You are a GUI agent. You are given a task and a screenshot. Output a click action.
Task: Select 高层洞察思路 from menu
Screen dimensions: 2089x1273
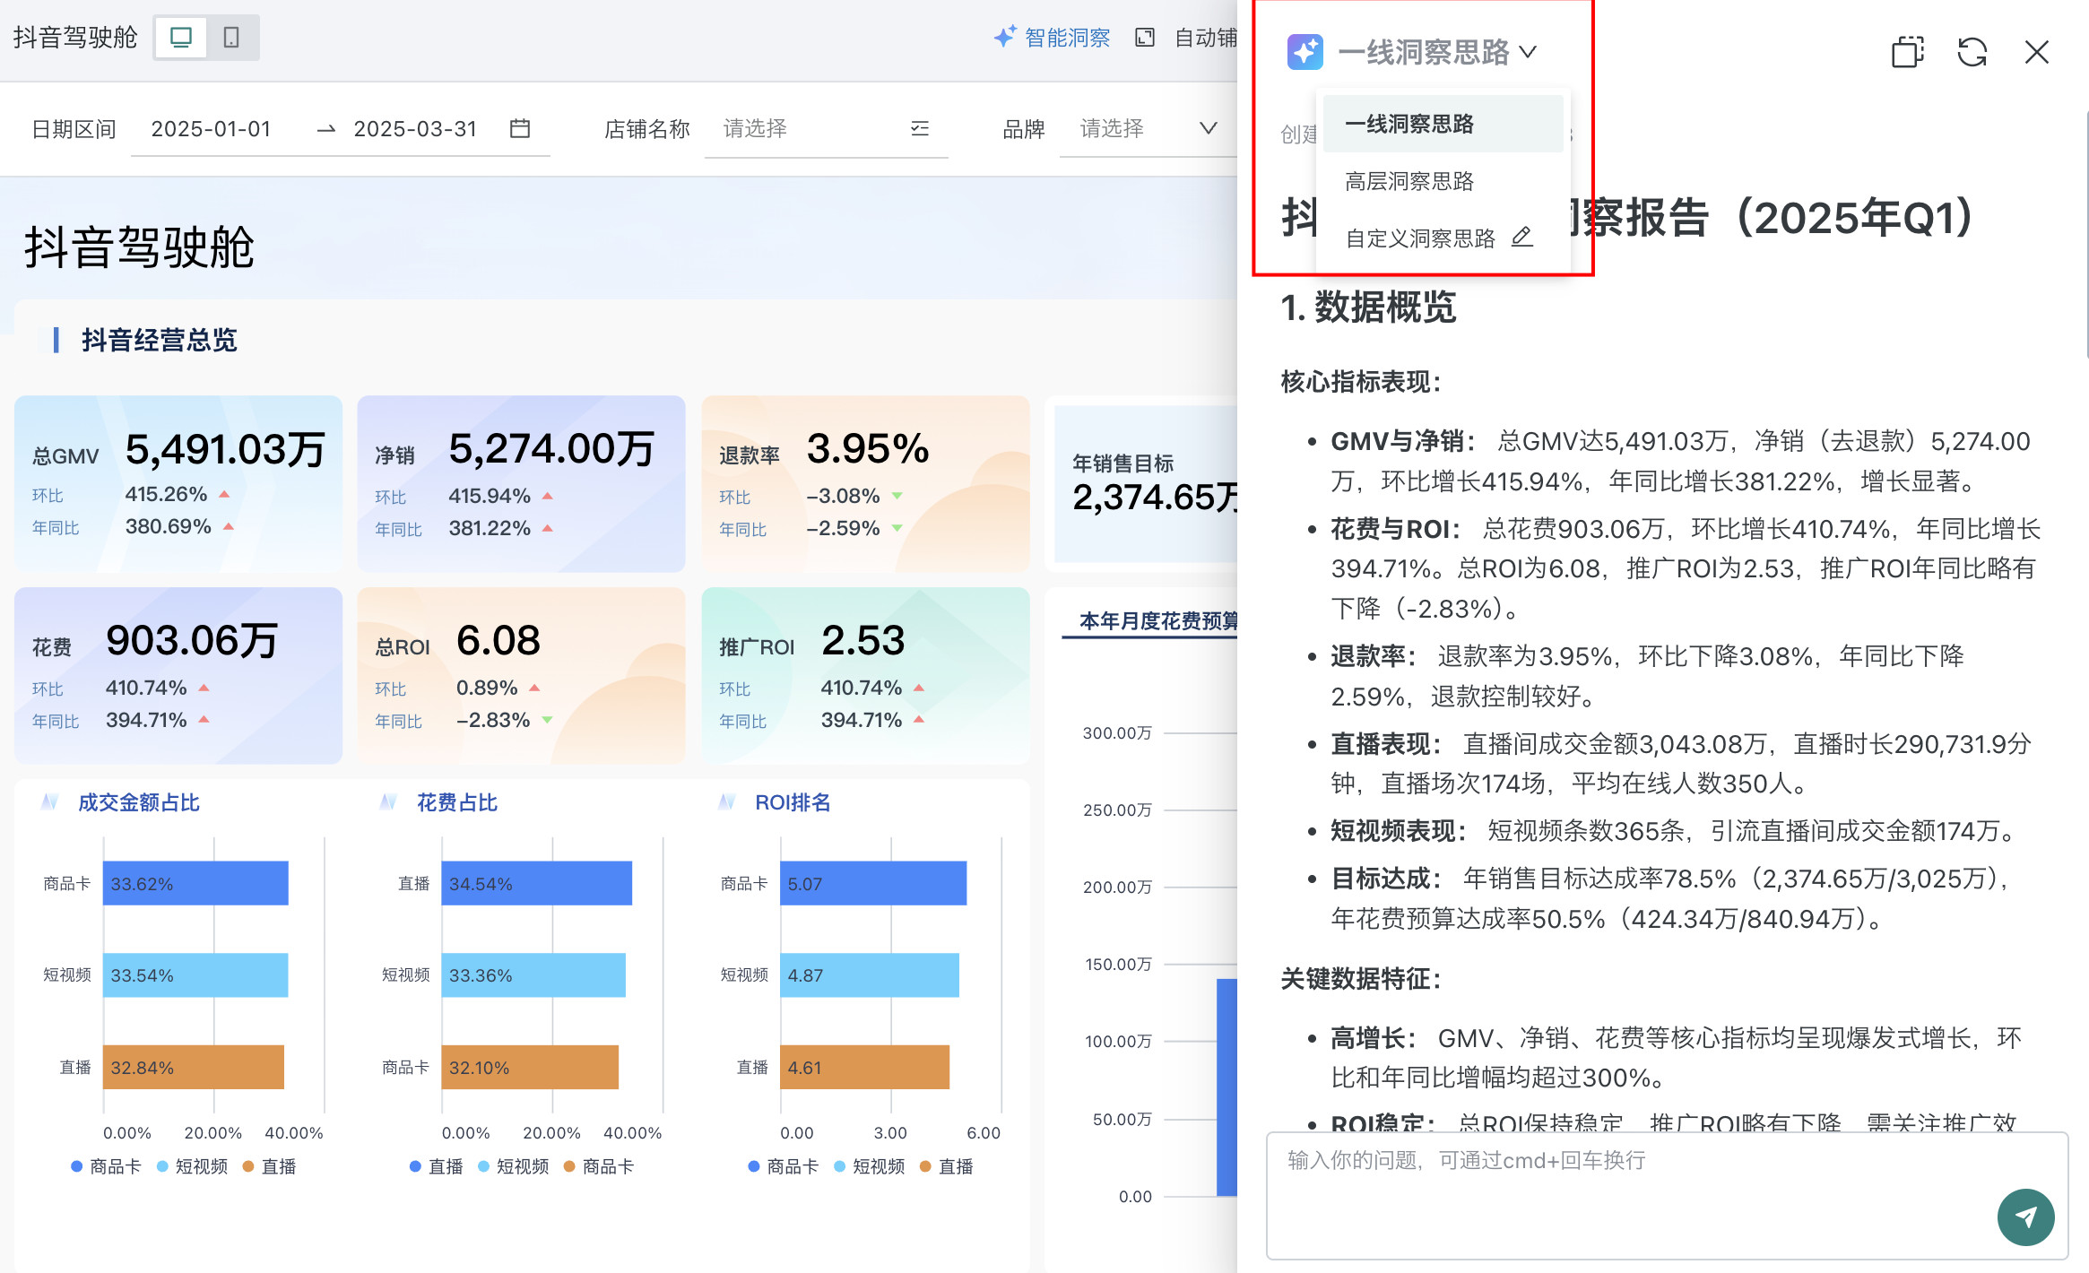(1409, 181)
